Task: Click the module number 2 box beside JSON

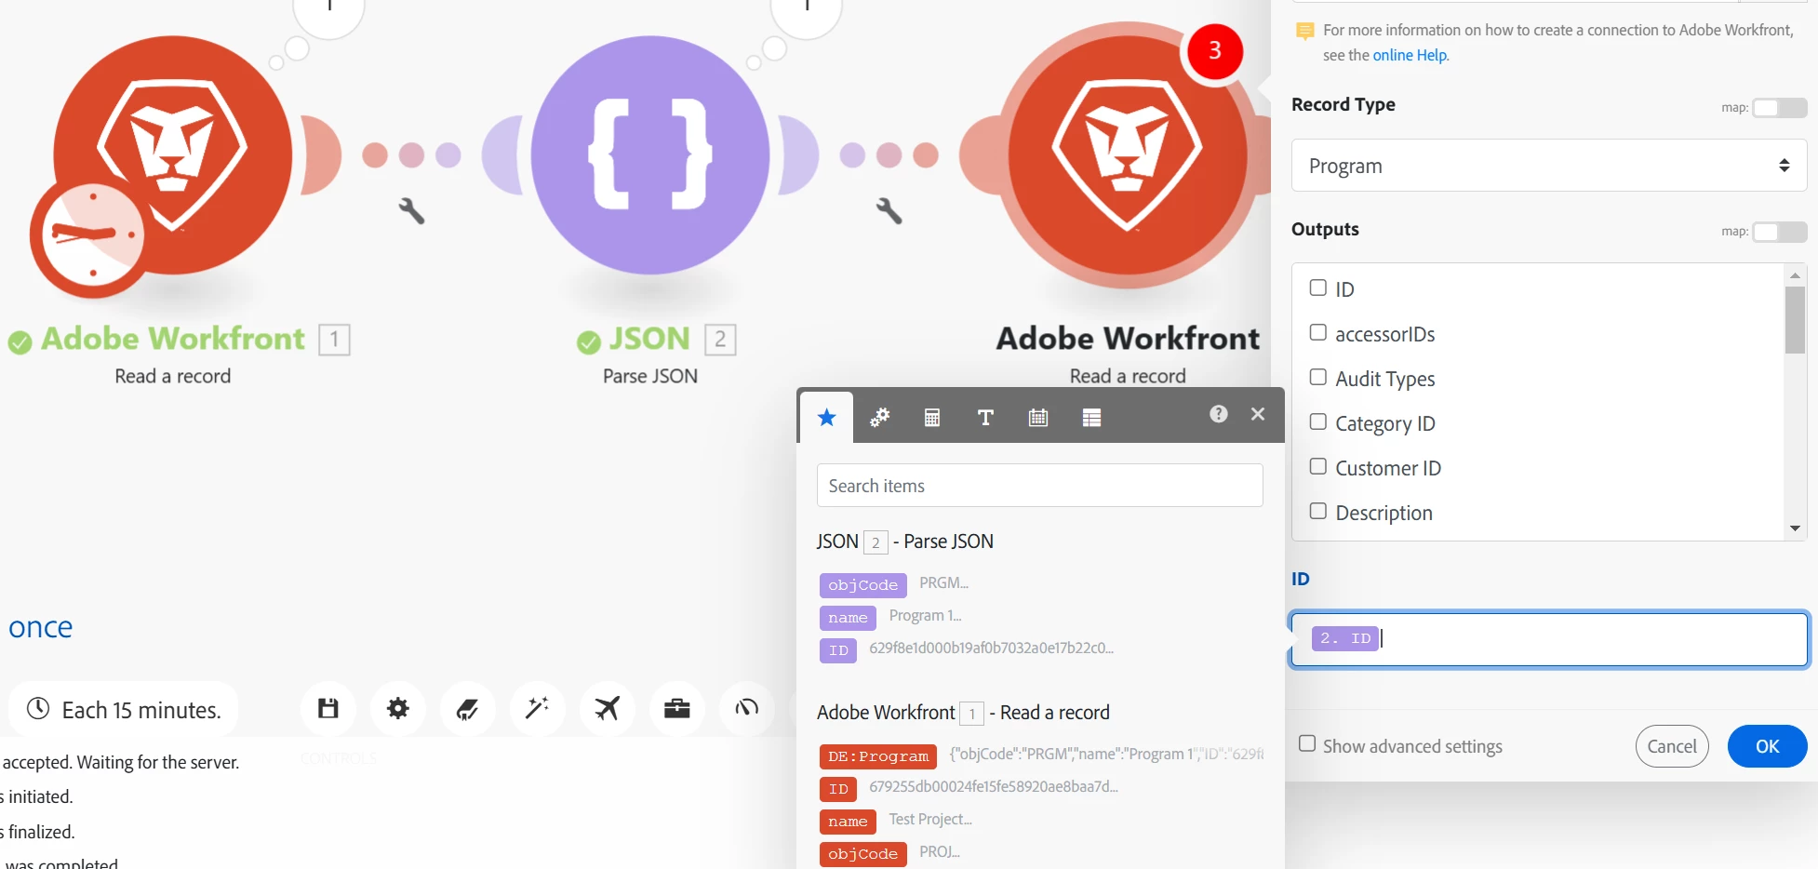Action: 720,340
